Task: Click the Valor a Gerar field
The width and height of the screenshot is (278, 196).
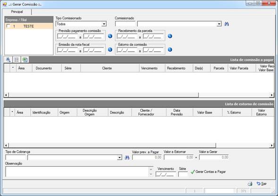Action: tap(214, 157)
